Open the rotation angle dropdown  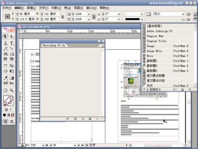119,14
